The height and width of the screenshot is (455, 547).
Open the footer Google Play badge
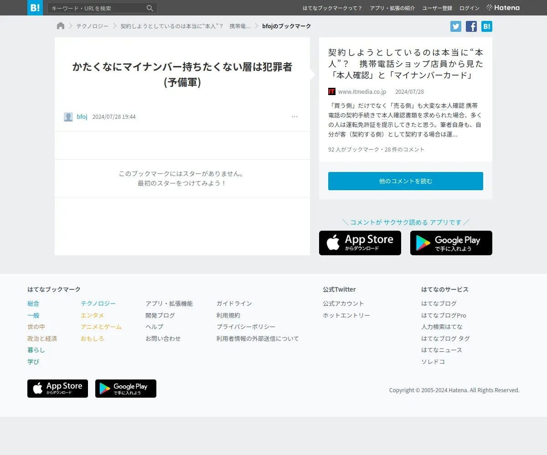tap(126, 389)
